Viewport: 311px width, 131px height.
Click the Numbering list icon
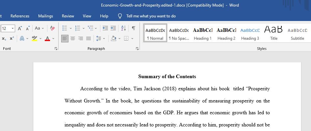78,28
